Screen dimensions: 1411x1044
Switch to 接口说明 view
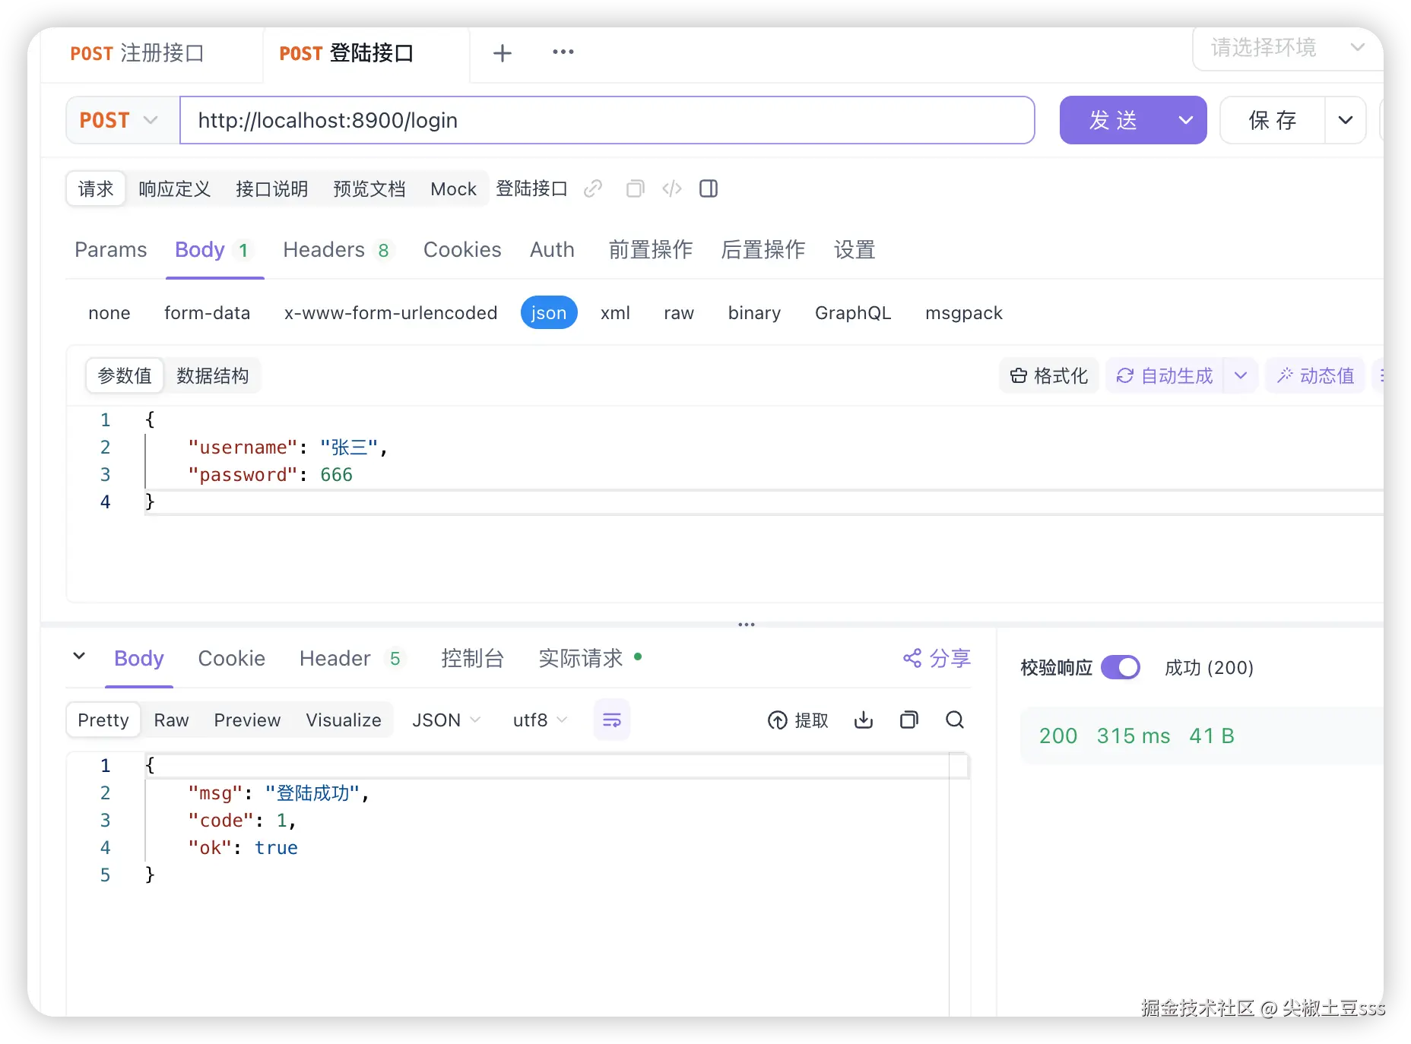point(272,189)
